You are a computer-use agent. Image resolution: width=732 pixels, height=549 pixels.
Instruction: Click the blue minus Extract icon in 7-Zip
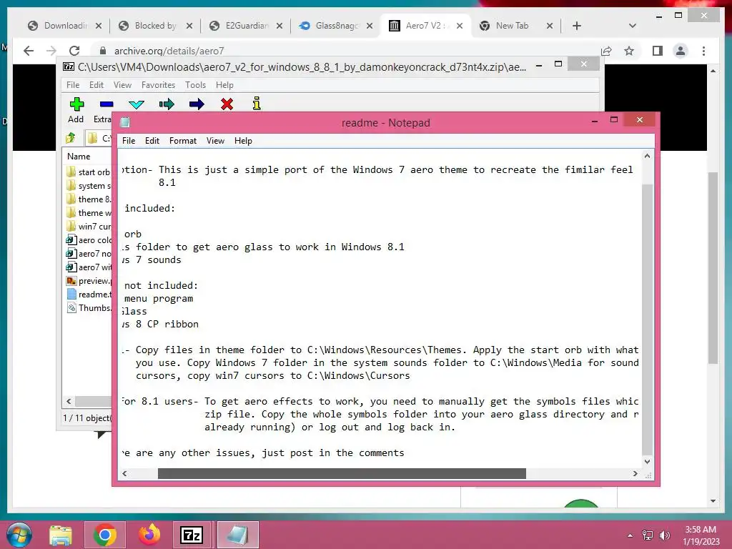[107, 104]
